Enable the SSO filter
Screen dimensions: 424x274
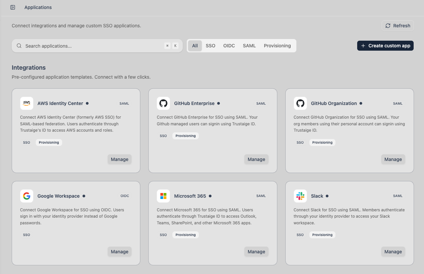coord(210,46)
